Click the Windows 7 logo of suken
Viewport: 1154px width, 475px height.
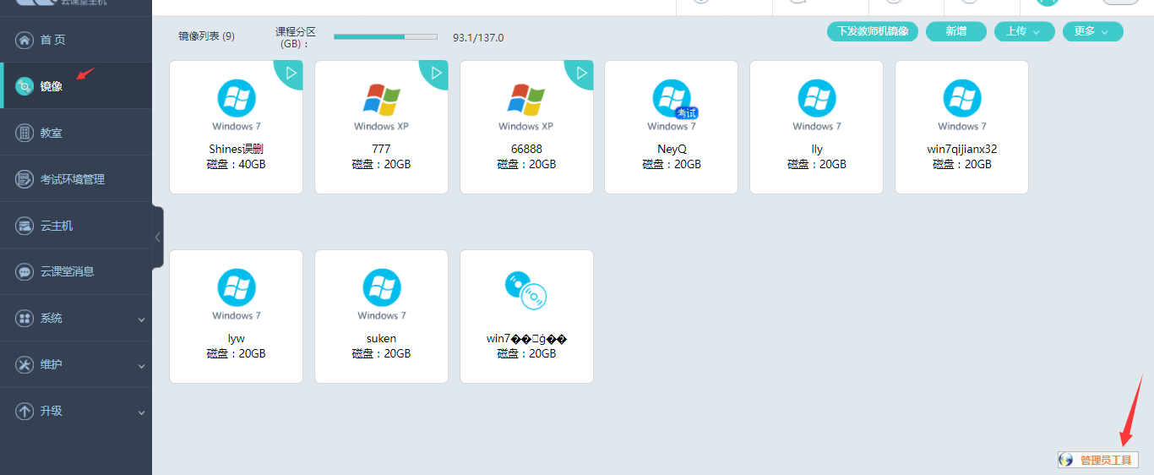coord(382,288)
